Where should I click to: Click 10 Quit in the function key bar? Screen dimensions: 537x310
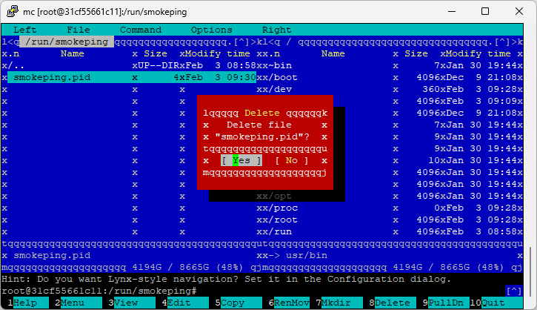(496, 303)
